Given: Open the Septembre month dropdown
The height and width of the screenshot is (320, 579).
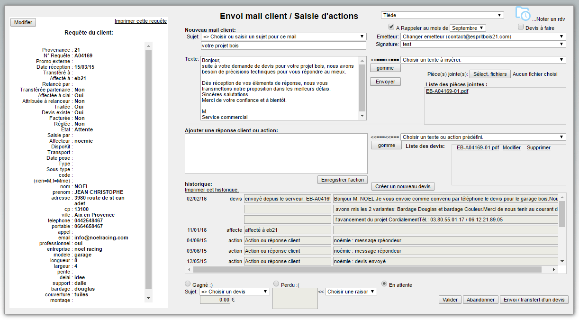Looking at the screenshot, I should [x=468, y=28].
